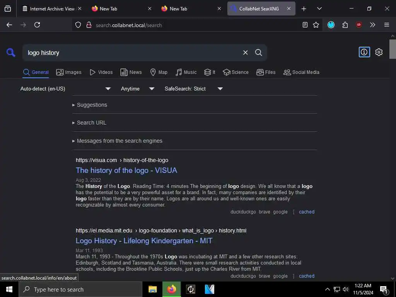Show hidden system tray icons
The width and height of the screenshot is (396, 297).
327,289
